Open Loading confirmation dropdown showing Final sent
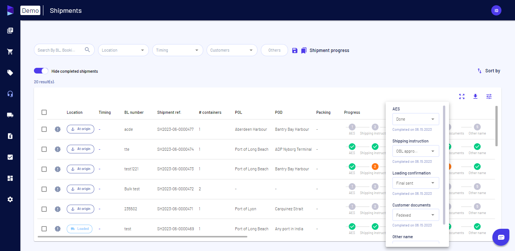Screen dimensions: 515x251 click(415, 183)
